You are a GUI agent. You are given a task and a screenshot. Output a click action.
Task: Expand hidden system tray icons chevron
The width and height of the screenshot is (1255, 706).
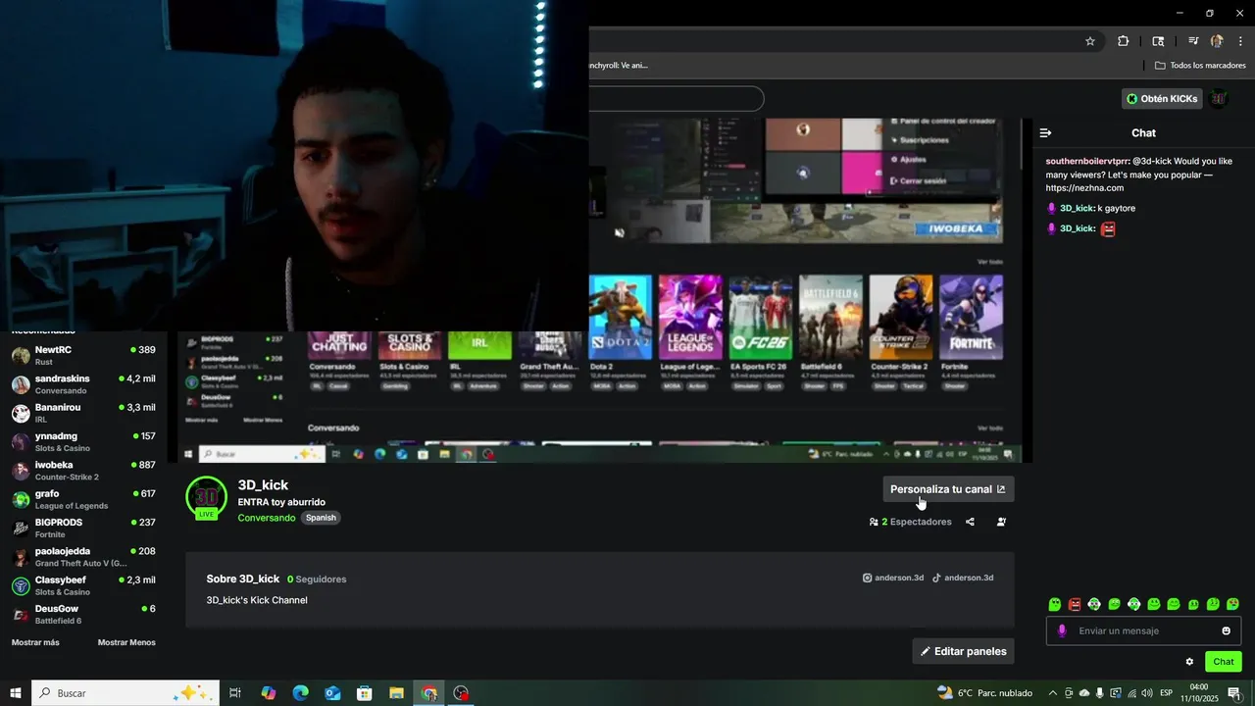click(x=1053, y=693)
